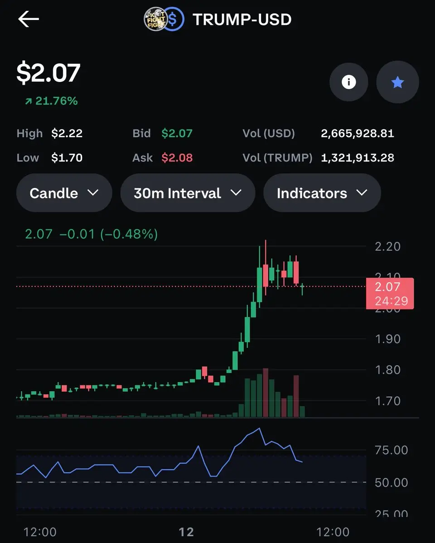
Task: Click the candle readout 2.07 −0.01 (−0.48%)
Action: 92,234
